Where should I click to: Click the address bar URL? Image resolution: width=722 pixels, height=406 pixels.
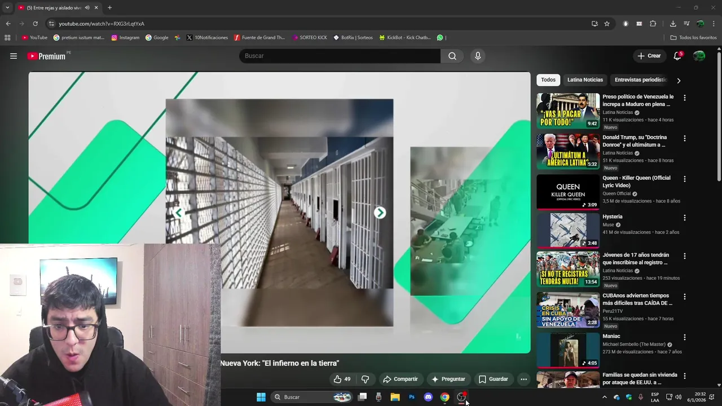pyautogui.click(x=102, y=24)
